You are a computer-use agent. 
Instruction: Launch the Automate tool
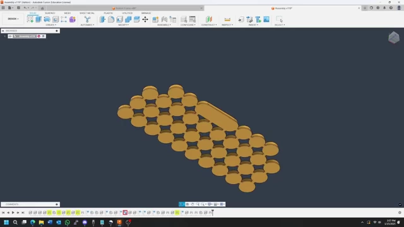pyautogui.click(x=87, y=20)
